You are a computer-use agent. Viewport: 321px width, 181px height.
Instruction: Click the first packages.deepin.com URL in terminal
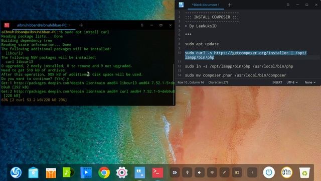click(x=49, y=83)
